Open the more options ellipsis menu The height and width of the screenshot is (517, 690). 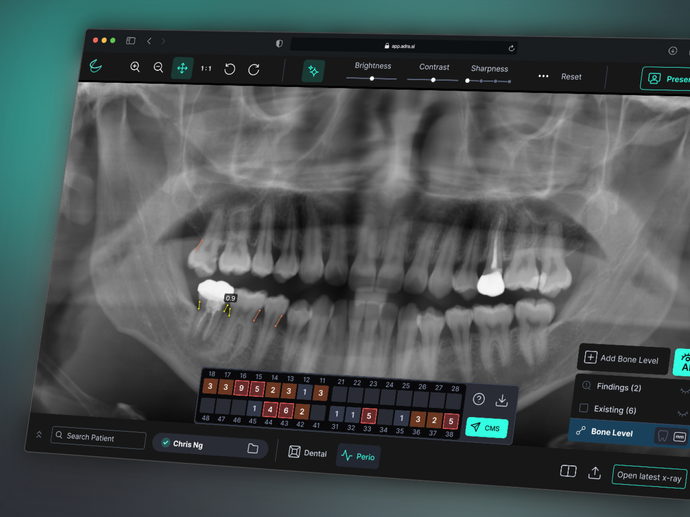point(543,76)
